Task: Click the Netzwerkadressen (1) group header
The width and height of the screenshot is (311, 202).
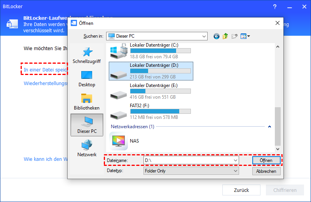Action: tap(133, 127)
